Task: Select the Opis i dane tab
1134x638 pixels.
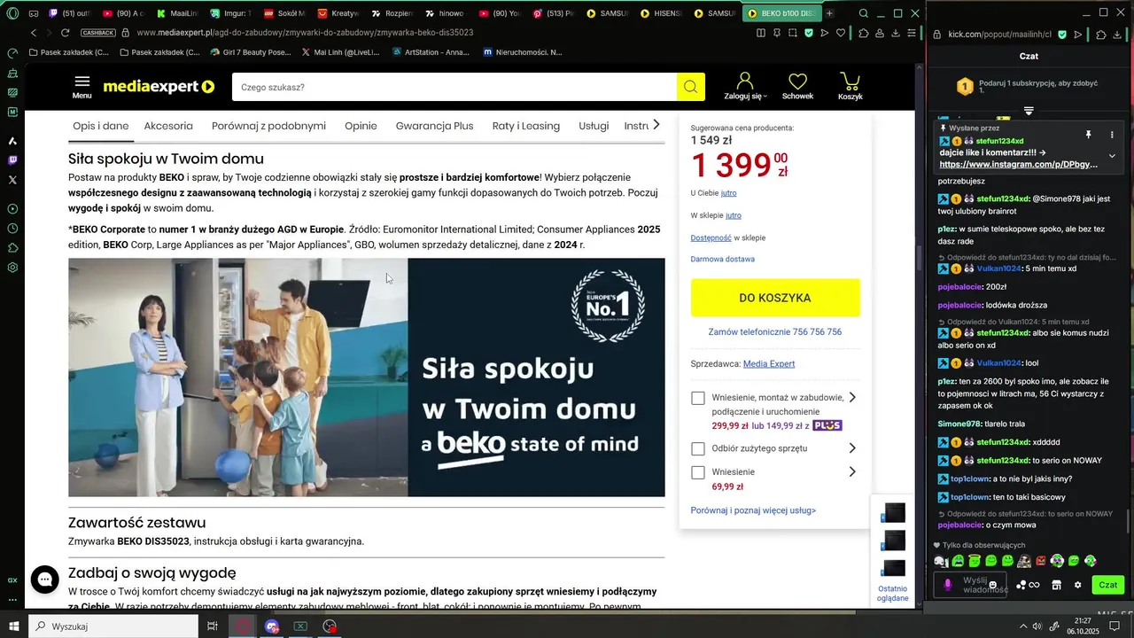Action: click(101, 126)
